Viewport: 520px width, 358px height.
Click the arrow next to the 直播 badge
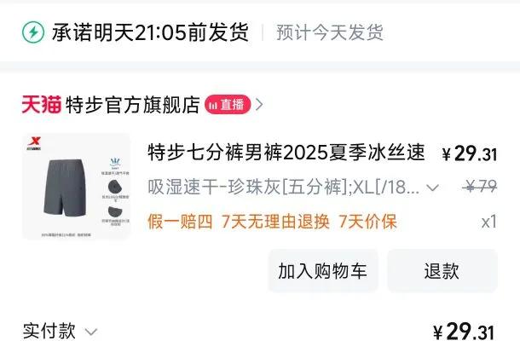click(259, 105)
